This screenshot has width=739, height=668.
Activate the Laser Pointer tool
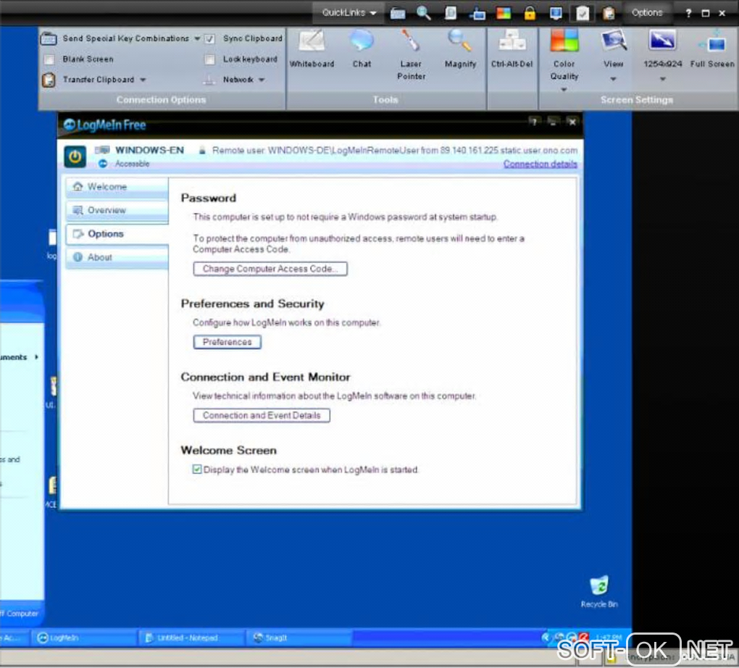click(x=411, y=54)
